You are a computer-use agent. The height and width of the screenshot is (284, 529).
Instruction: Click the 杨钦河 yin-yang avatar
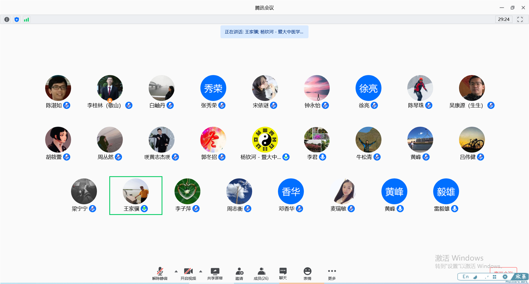pyautogui.click(x=265, y=140)
